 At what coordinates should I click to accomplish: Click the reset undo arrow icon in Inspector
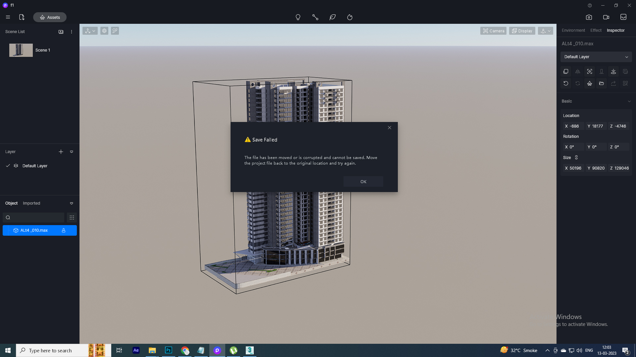point(566,83)
